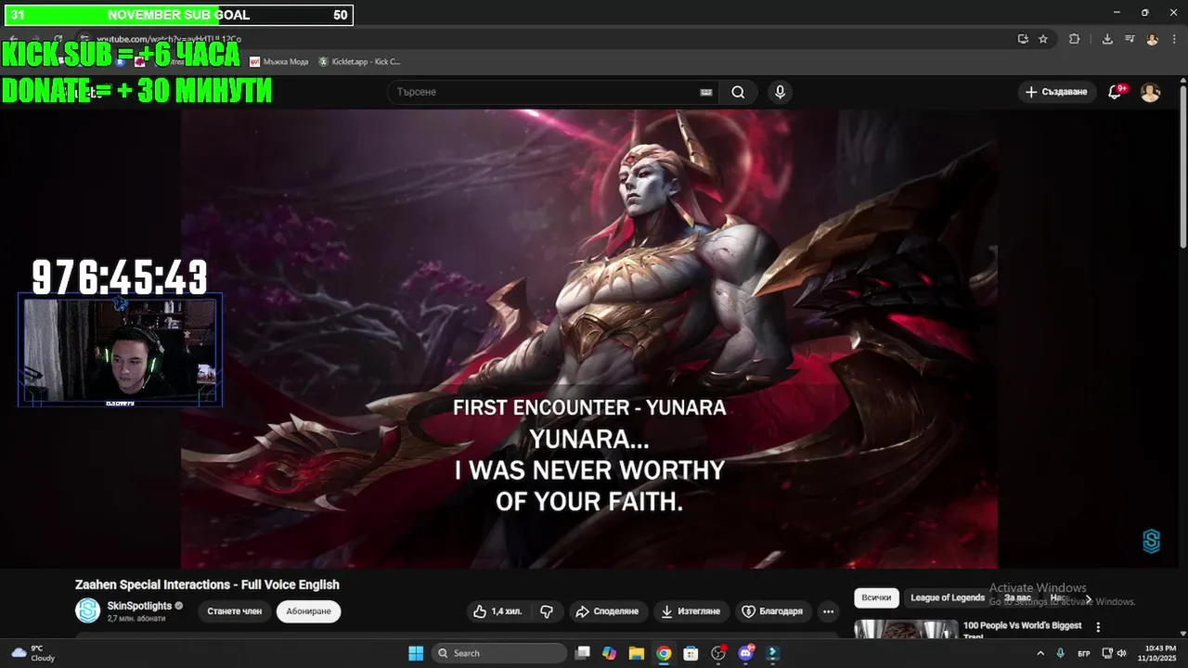This screenshot has height=668, width=1188.
Task: Dislike the video with thumbs down
Action: (547, 611)
